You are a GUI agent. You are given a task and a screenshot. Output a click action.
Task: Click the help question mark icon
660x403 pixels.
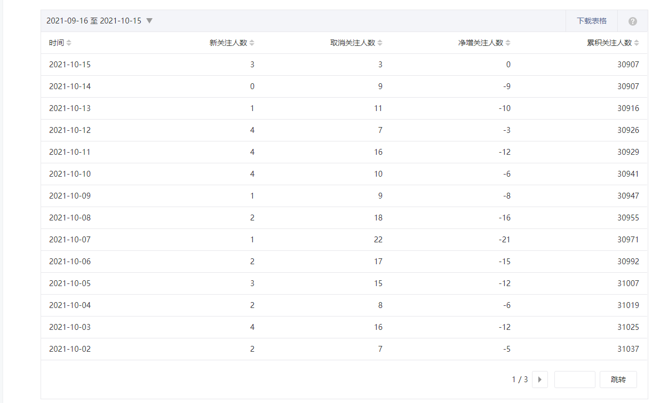633,21
